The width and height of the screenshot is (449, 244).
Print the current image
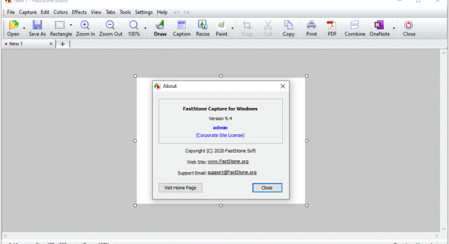(x=312, y=28)
